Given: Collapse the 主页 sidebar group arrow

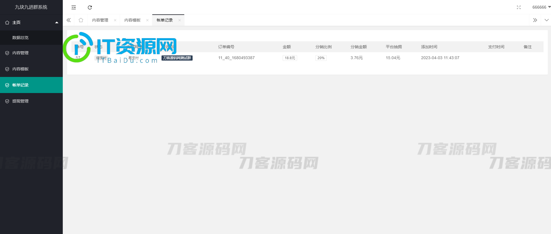Looking at the screenshot, I should [x=57, y=22].
